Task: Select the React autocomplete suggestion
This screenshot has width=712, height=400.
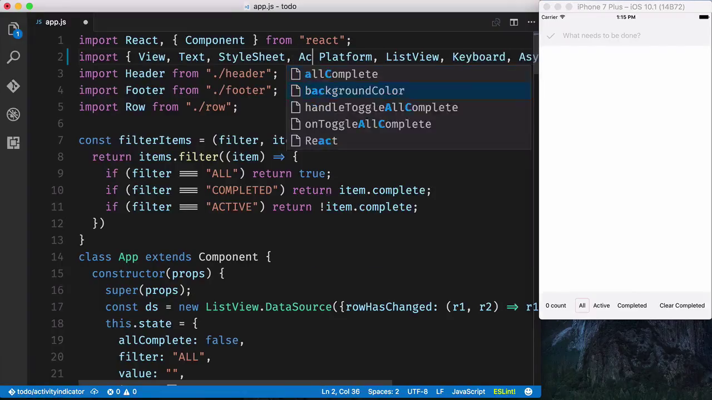Action: (x=409, y=141)
